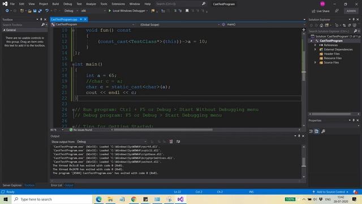This screenshot has width=362, height=204.
Task: Click the Save icon in toolbar
Action: (x=35, y=11)
